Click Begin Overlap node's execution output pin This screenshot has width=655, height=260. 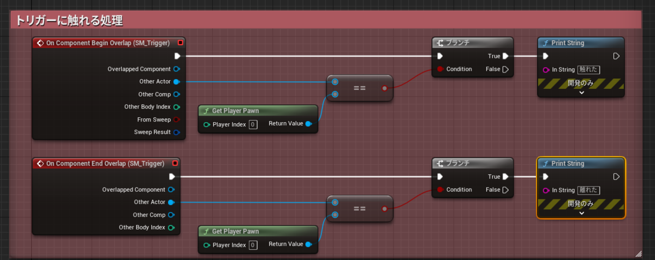[x=177, y=56]
